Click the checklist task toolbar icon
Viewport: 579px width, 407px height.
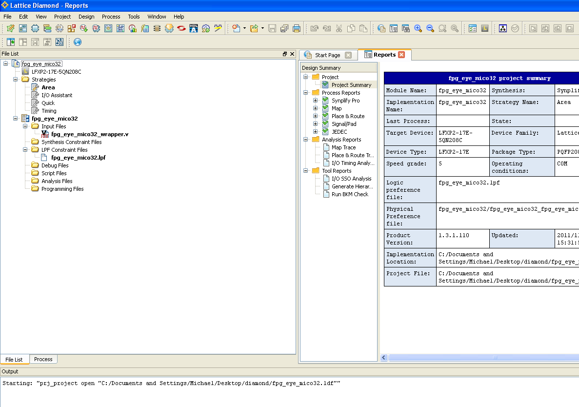[473, 28]
